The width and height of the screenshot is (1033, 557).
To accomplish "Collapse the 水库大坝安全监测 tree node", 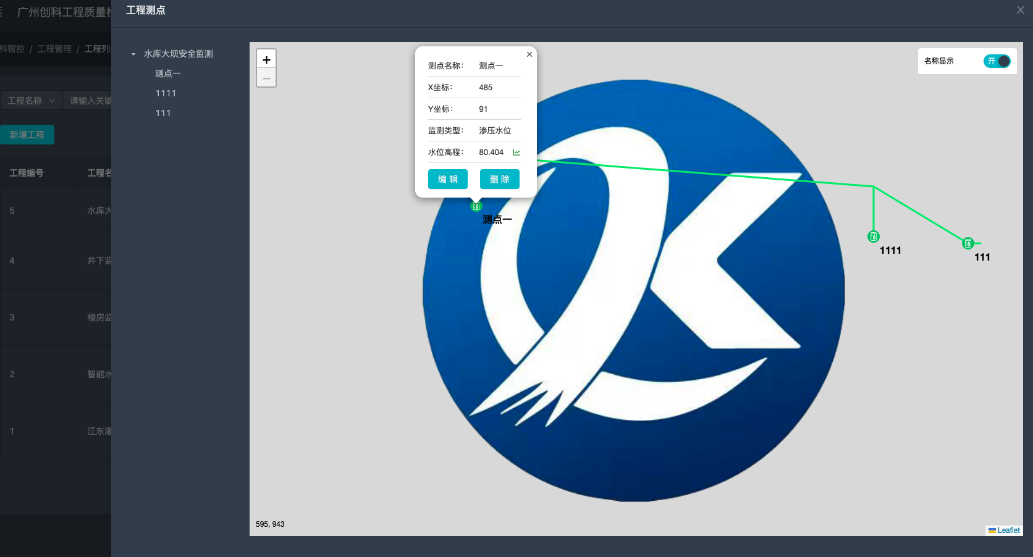I will pyautogui.click(x=133, y=54).
